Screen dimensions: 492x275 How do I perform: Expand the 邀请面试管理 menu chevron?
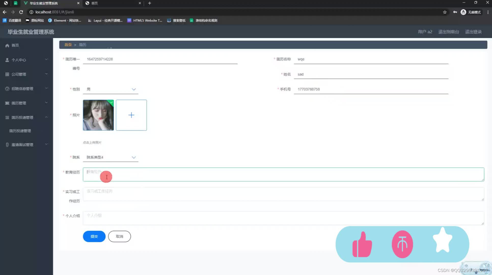pyautogui.click(x=46, y=144)
